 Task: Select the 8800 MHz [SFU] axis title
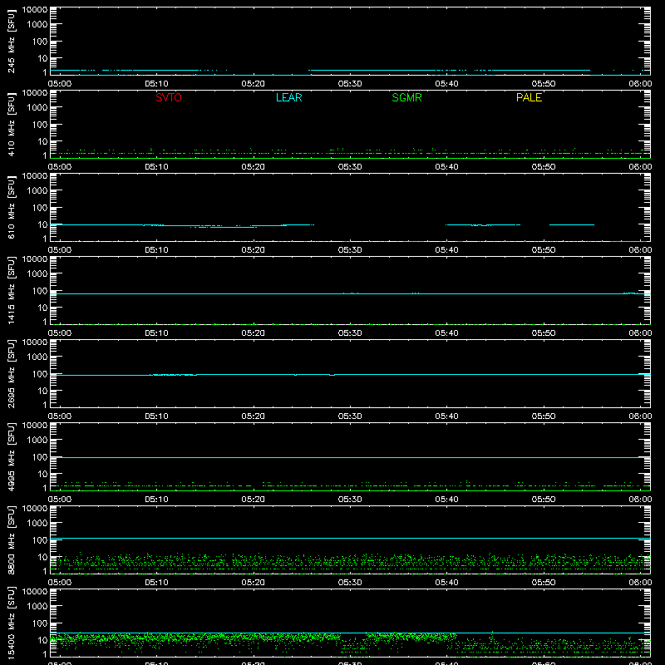(11, 540)
